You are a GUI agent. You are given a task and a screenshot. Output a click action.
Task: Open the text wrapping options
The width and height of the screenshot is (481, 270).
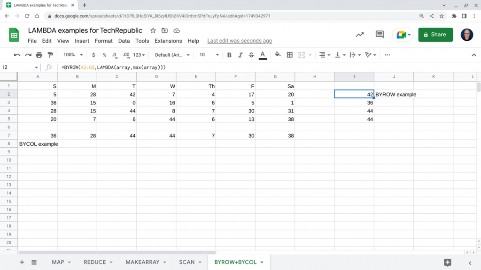click(x=353, y=55)
